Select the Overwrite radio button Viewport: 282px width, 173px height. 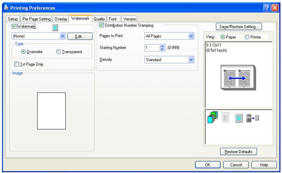coord(23,52)
